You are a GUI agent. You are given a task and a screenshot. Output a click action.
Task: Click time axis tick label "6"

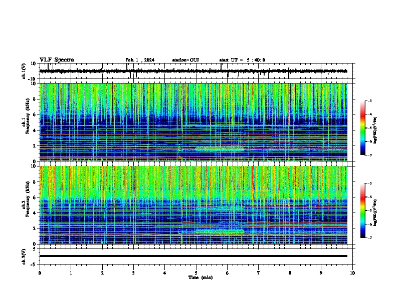228,273
